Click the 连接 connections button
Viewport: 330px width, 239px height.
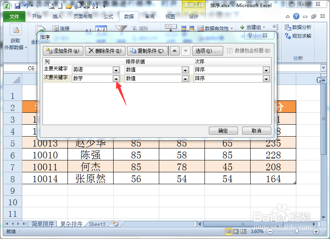click(61, 28)
